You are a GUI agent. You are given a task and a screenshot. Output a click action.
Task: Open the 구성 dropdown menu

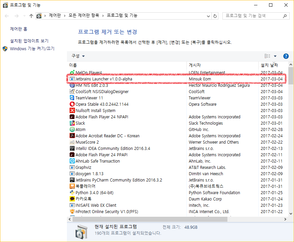(78, 56)
